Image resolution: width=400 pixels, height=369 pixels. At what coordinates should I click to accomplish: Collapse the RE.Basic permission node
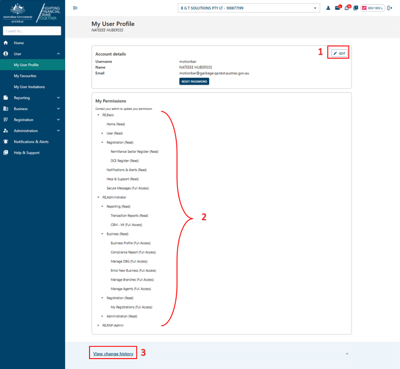98,115
